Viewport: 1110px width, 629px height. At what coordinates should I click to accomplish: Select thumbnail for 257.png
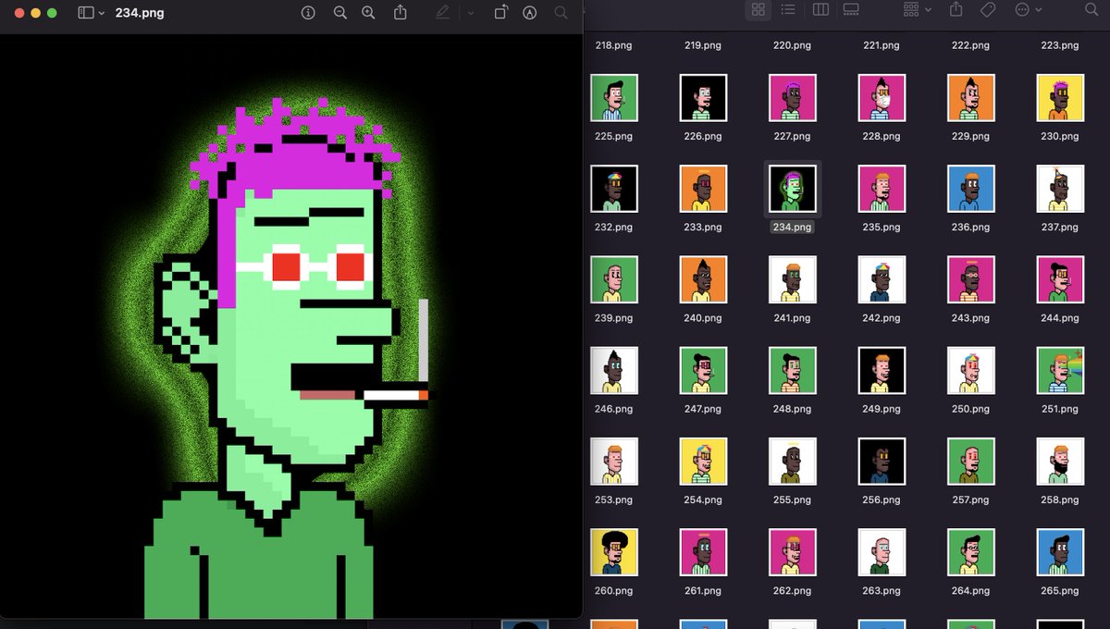click(971, 461)
